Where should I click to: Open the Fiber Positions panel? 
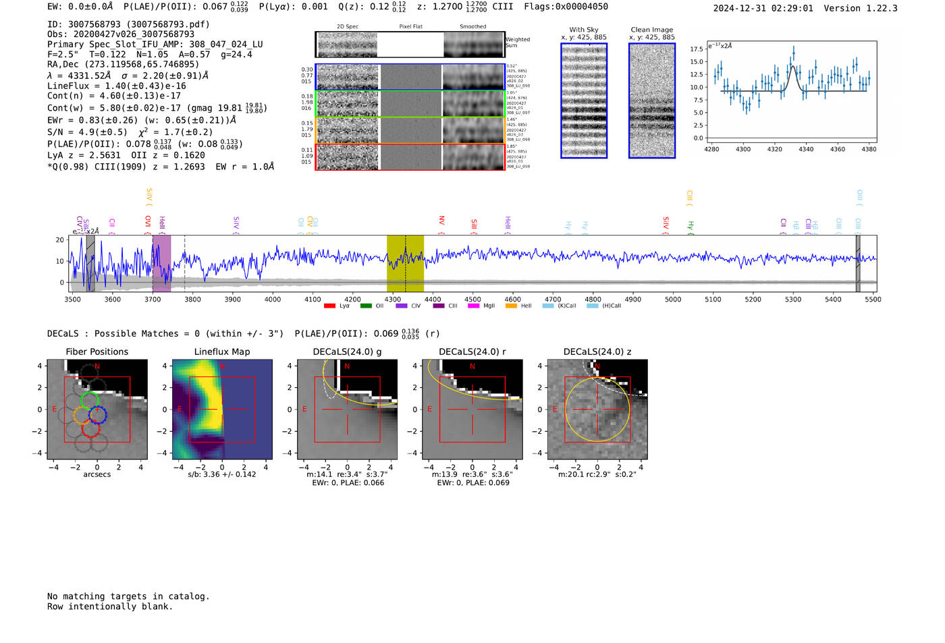pyautogui.click(x=97, y=410)
